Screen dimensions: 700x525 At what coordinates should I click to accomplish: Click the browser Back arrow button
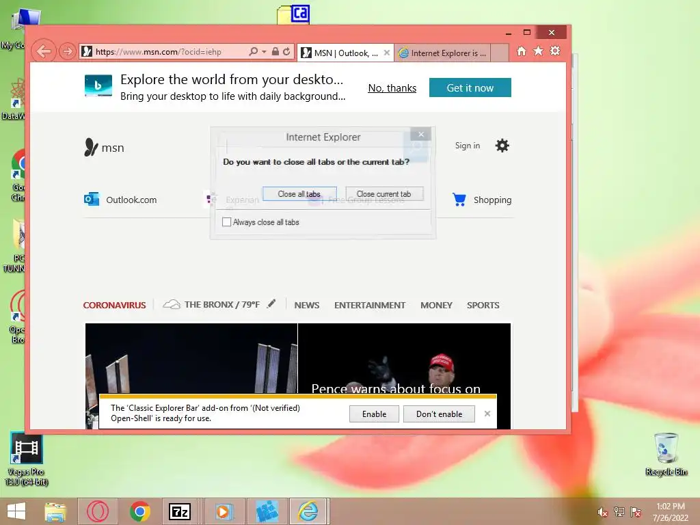pos(44,52)
